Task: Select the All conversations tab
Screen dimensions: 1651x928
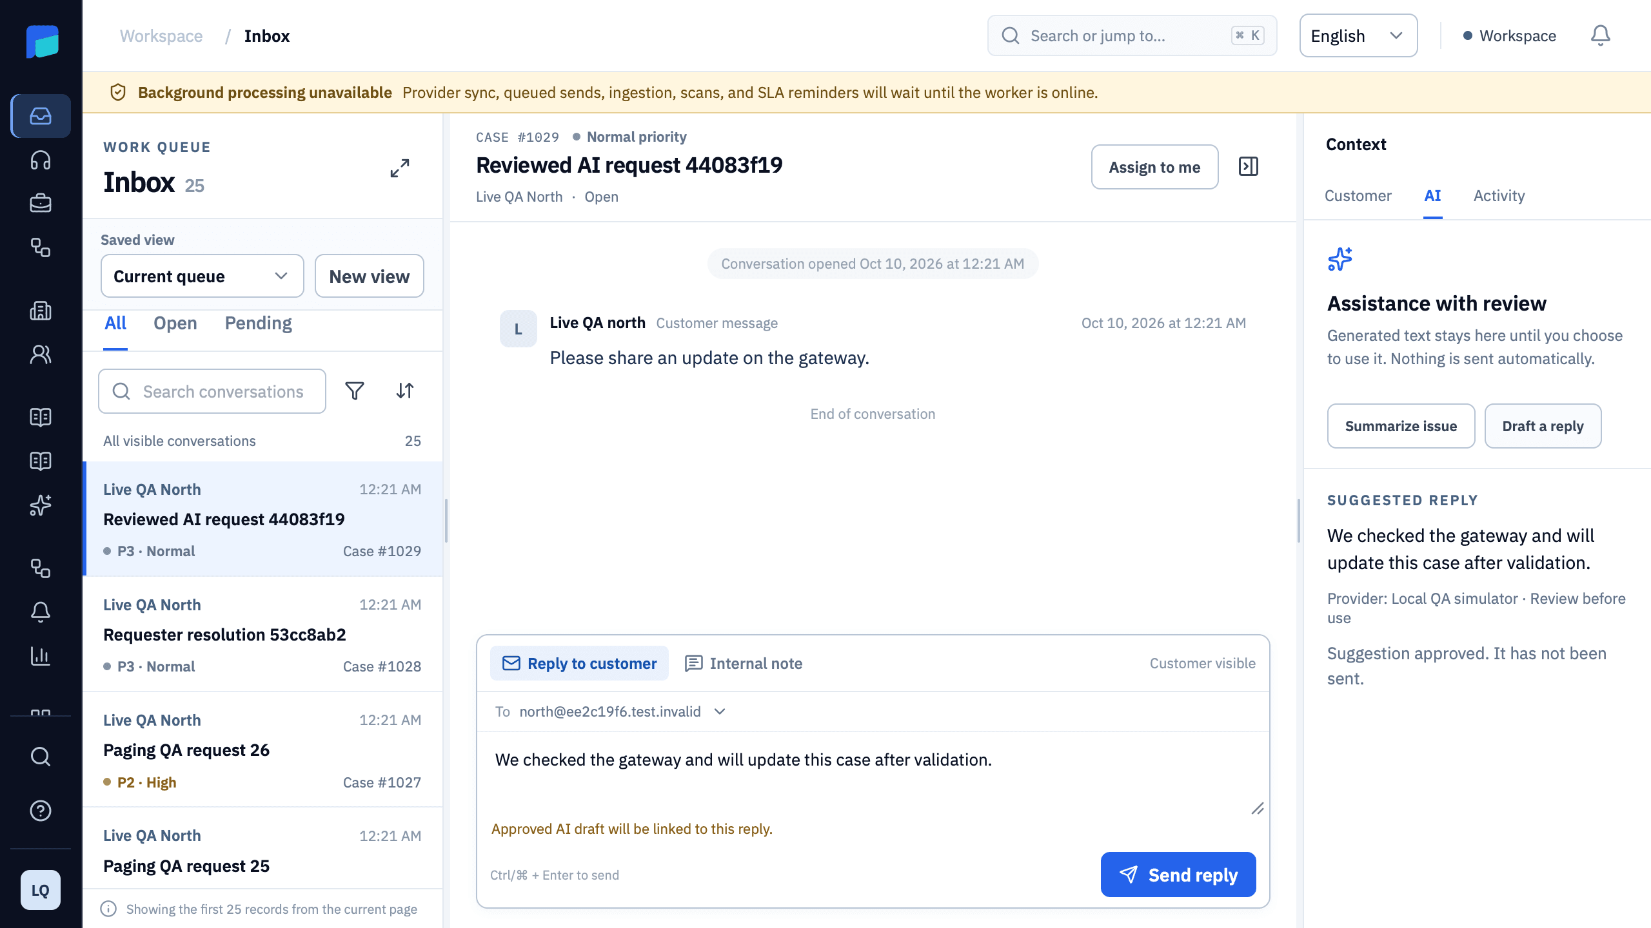Action: pos(115,323)
